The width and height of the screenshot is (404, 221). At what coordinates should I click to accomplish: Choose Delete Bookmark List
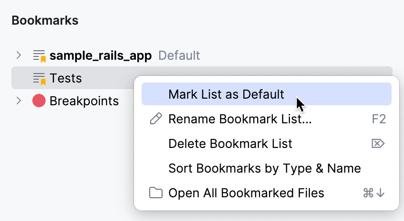point(230,144)
